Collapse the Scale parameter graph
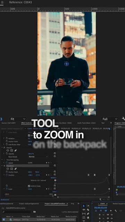This screenshot has height=222, width=125. pyautogui.click(x=4, y=189)
